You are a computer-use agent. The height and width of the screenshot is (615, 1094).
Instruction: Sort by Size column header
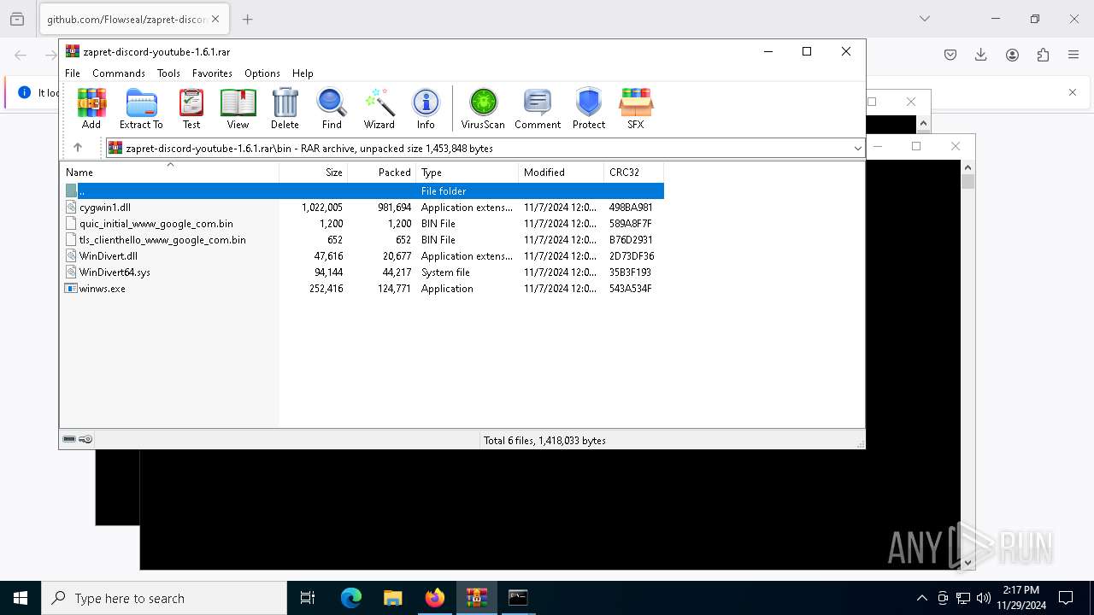[x=314, y=172]
